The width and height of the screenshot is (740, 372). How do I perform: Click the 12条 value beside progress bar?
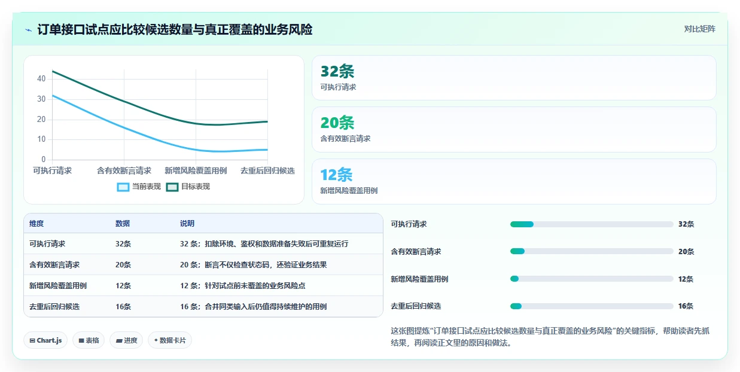[686, 279]
